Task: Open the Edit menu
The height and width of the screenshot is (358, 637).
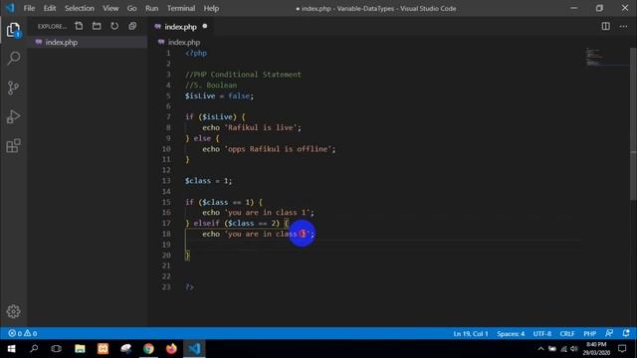Action: click(50, 8)
